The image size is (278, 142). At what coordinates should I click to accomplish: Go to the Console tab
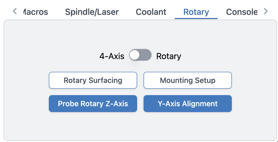pos(242,12)
